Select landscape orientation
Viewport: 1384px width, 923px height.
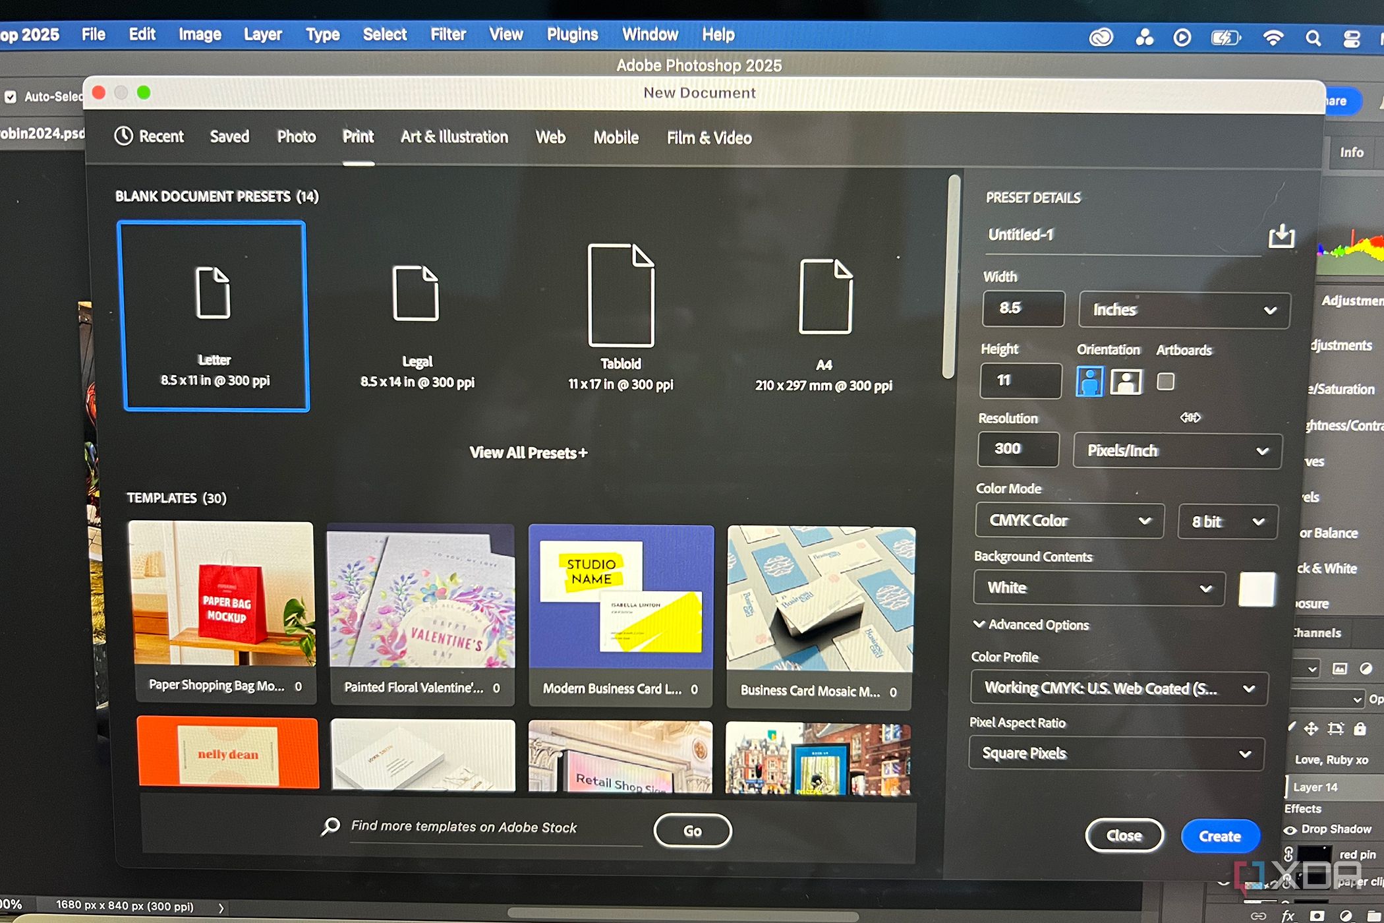pyautogui.click(x=1126, y=382)
